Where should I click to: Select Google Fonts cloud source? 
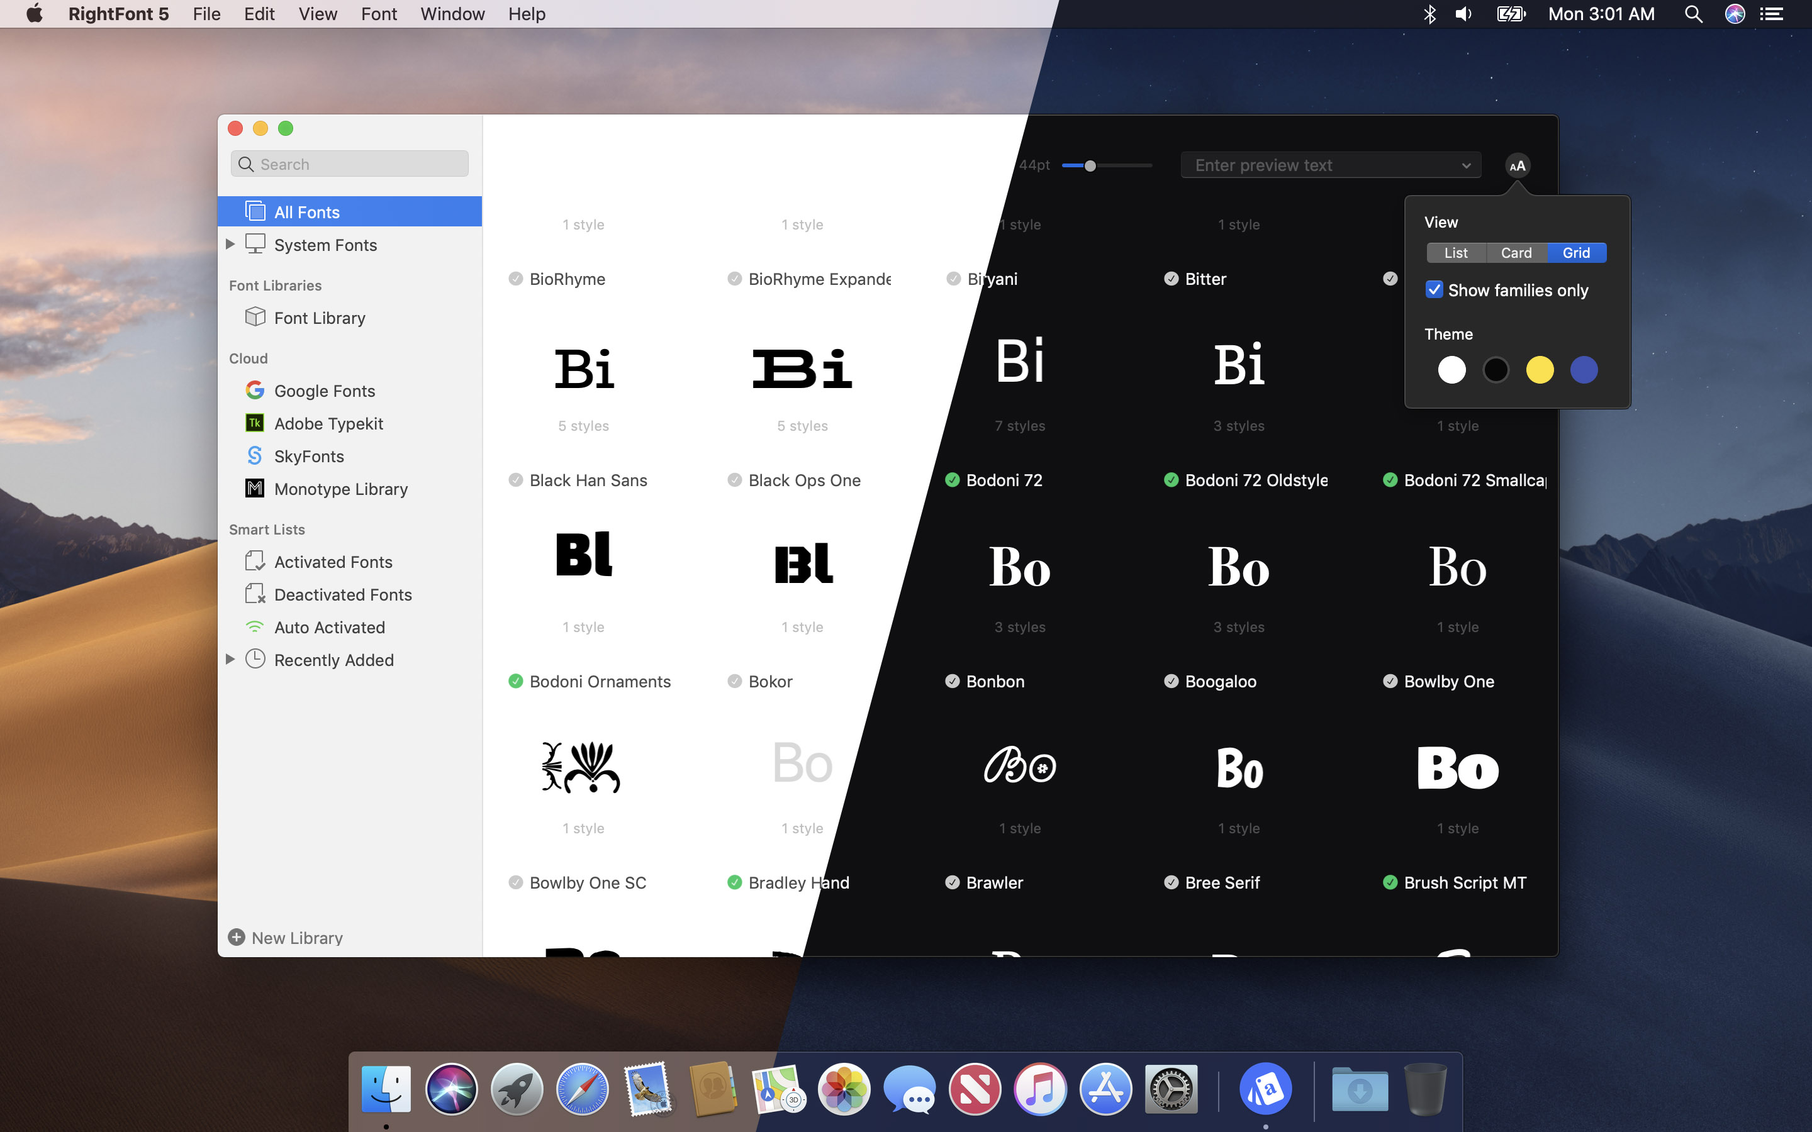[x=323, y=390]
